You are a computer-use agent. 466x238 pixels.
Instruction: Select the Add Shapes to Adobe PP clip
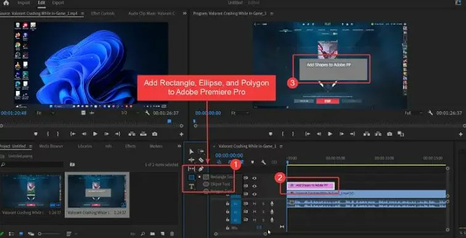point(311,186)
